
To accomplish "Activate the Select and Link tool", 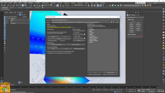I will click(x=8, y=5).
